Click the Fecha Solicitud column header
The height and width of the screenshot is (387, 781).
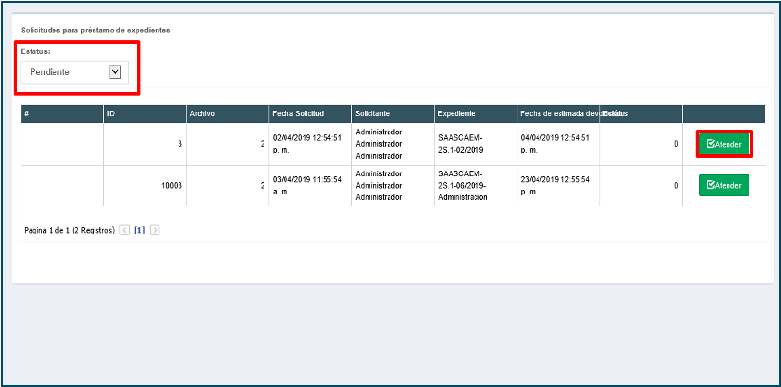297,113
